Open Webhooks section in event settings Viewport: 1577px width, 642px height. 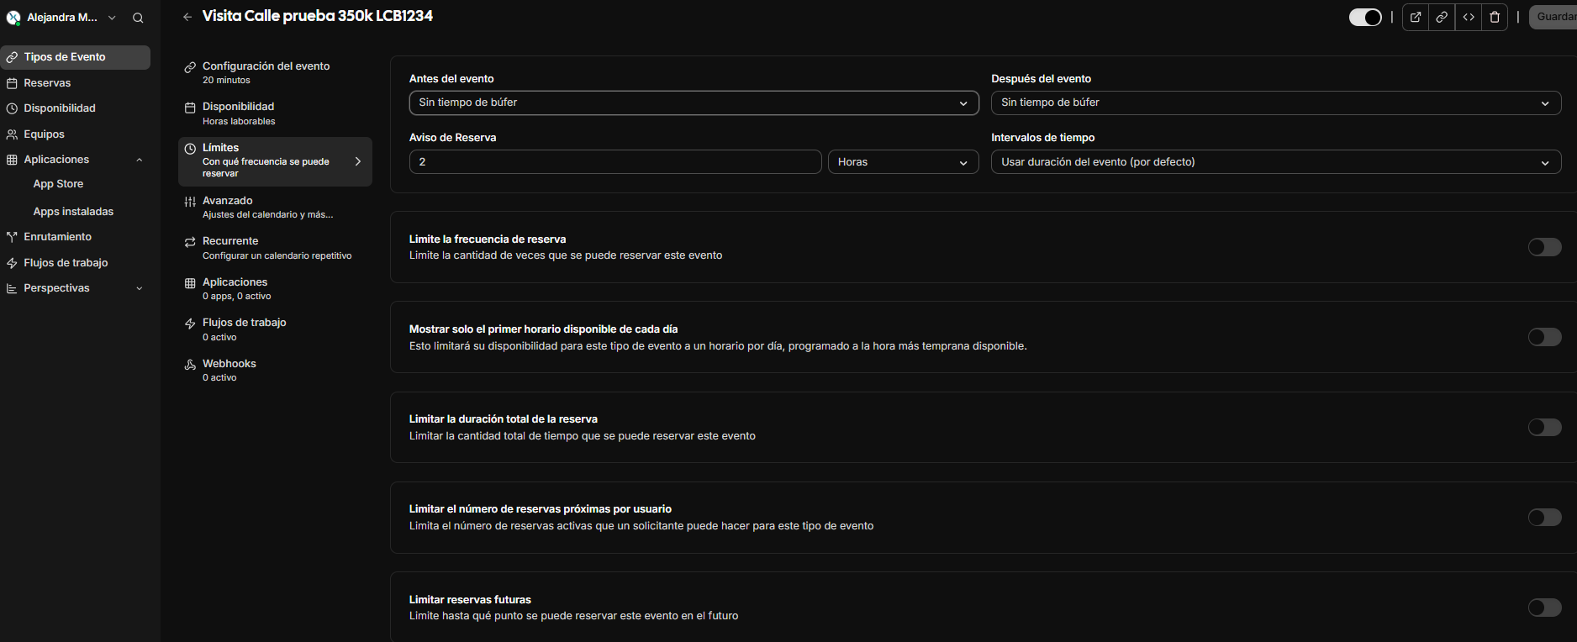point(229,370)
